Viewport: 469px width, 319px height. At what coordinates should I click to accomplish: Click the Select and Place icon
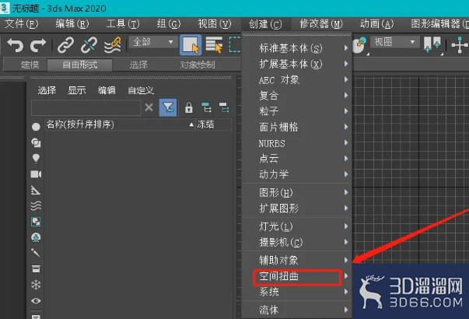[x=360, y=45]
